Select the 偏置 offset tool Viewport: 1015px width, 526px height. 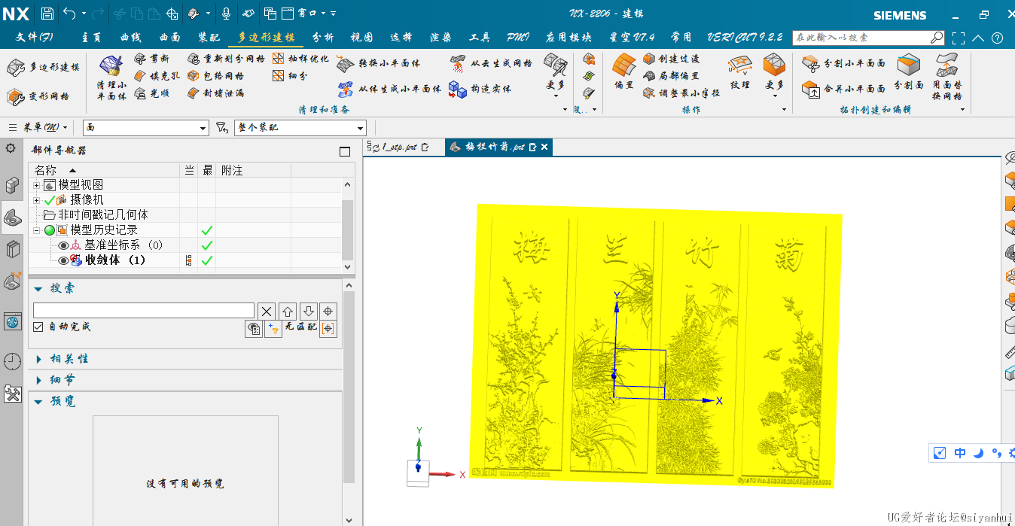click(x=624, y=72)
